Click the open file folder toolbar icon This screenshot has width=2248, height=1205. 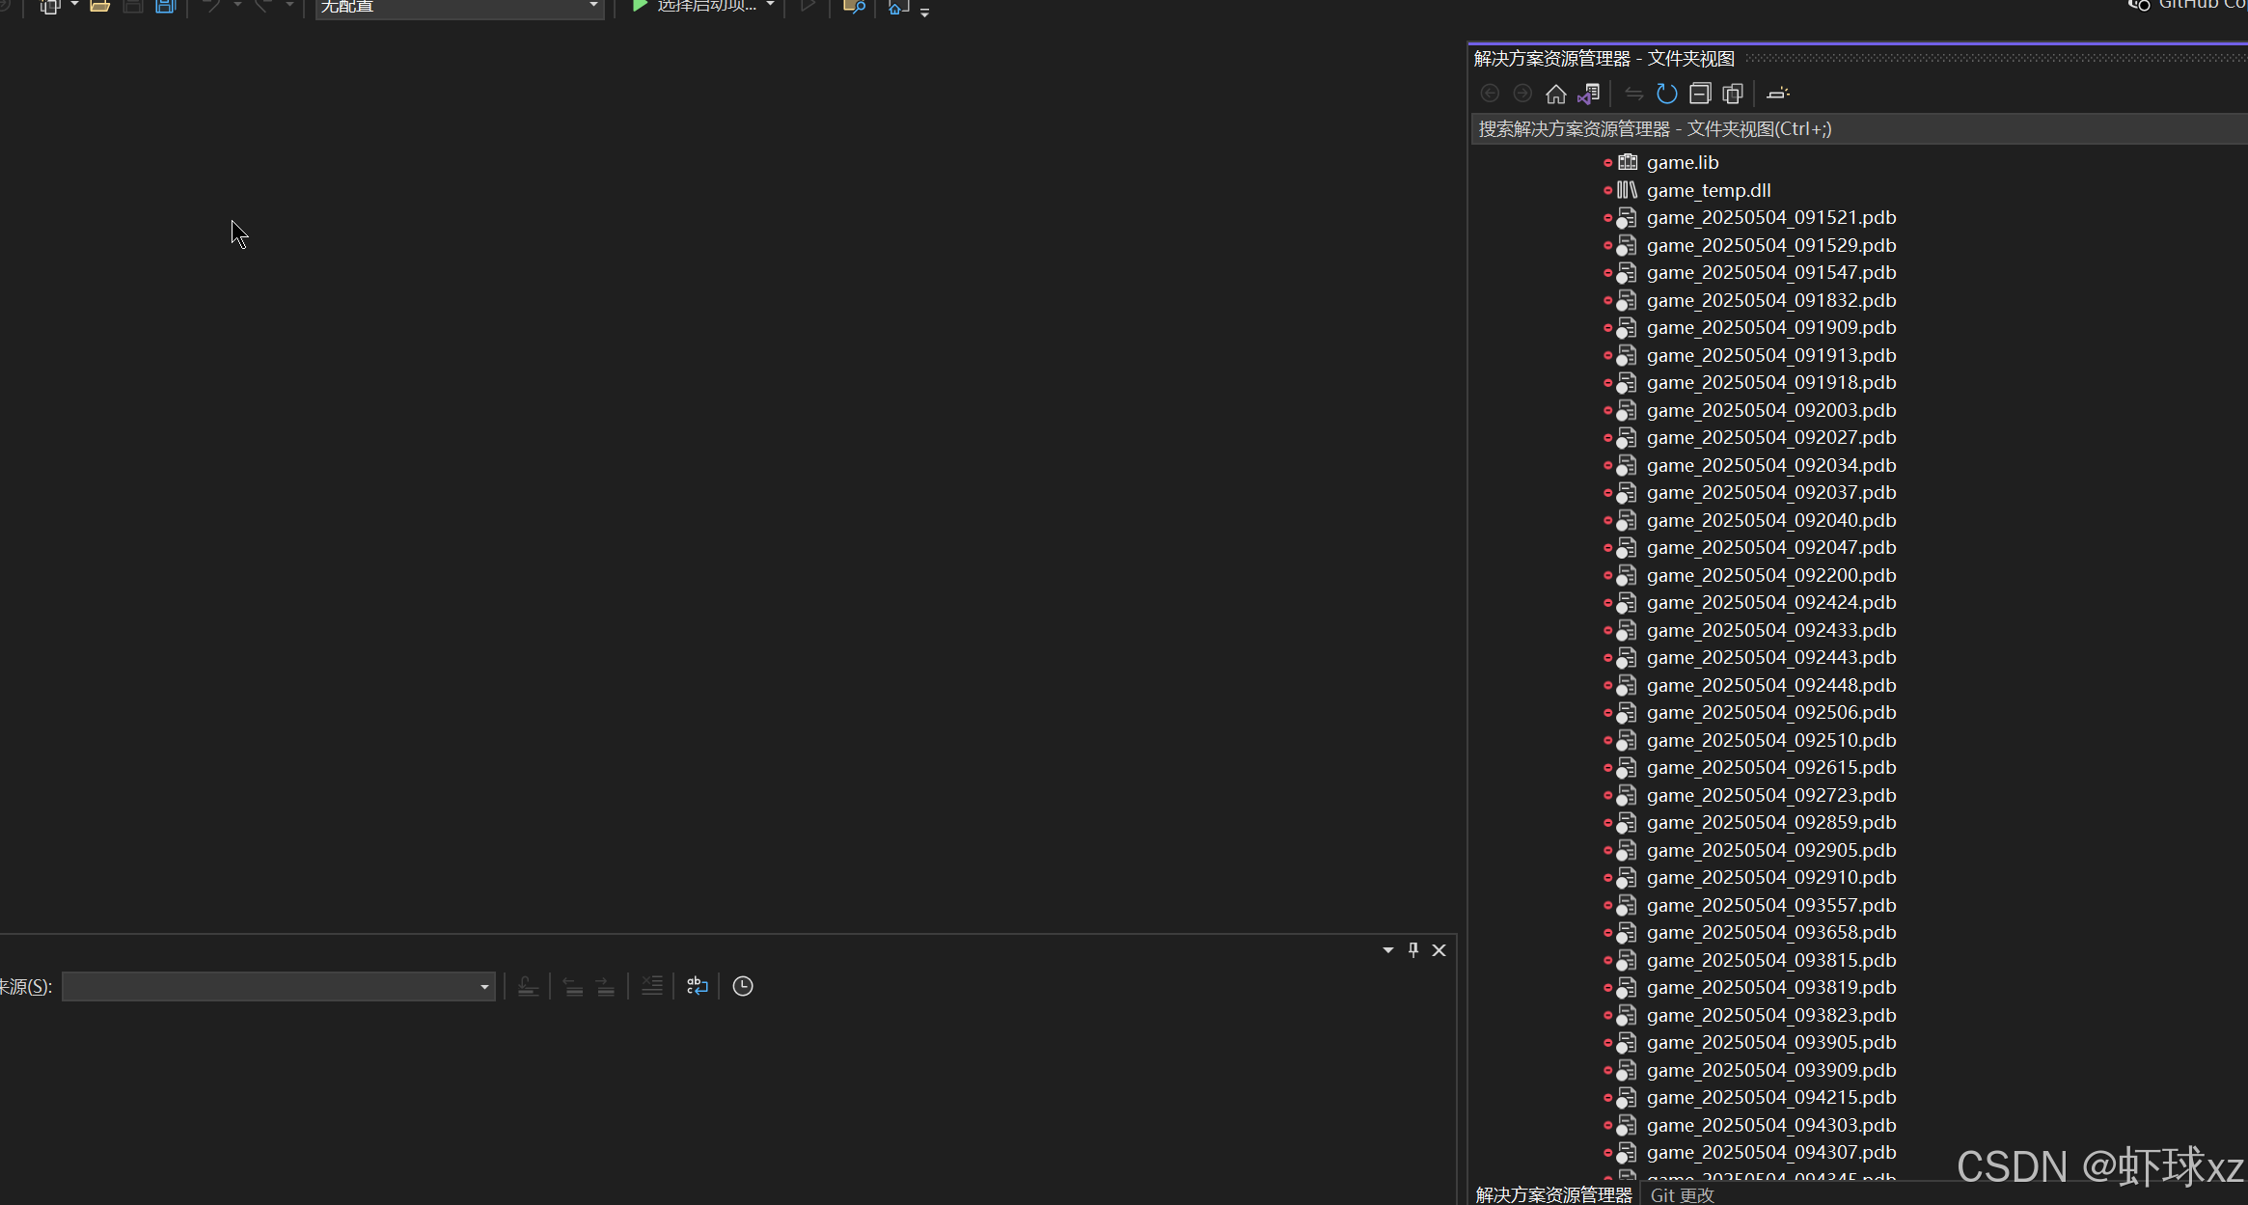click(x=99, y=6)
